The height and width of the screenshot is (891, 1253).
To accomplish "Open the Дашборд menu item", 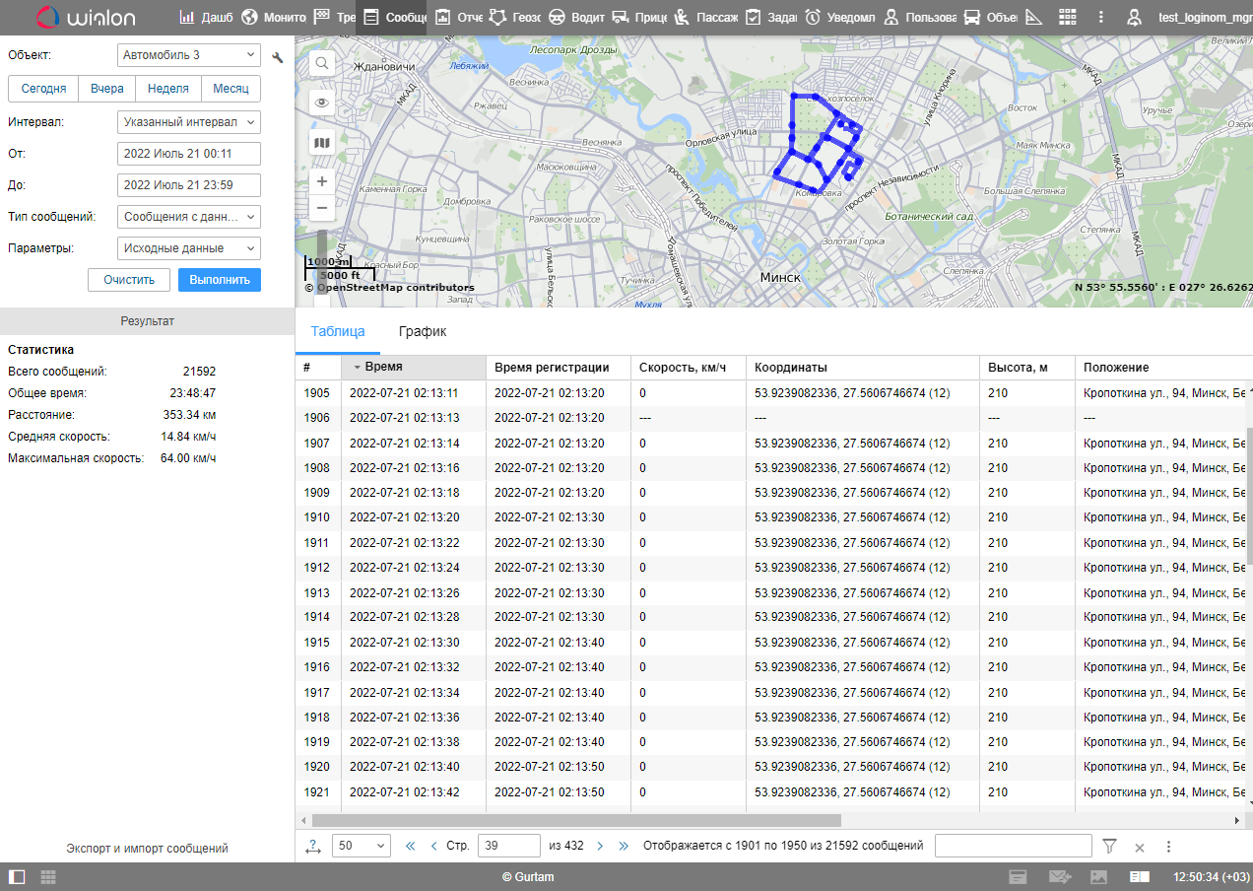I will point(206,17).
